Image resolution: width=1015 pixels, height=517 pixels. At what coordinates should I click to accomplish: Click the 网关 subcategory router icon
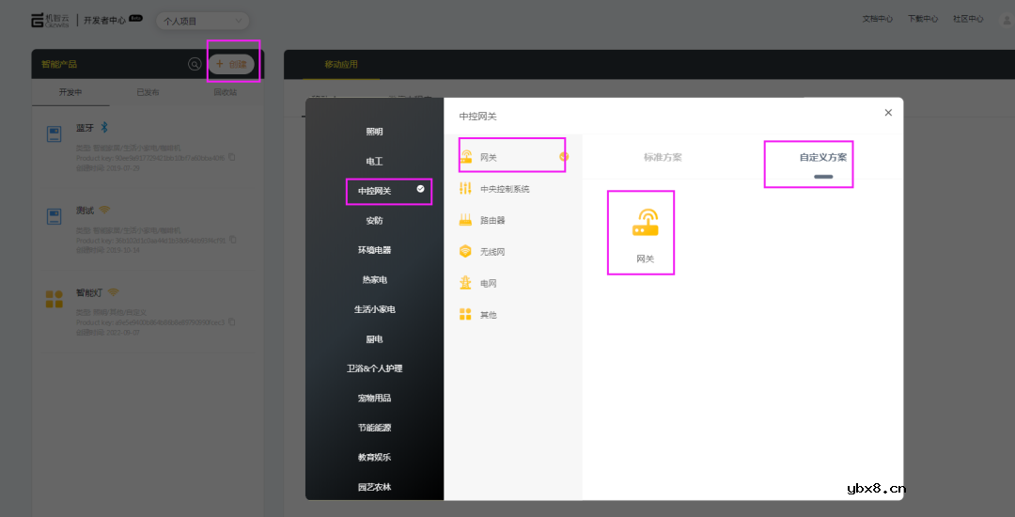pos(465,157)
